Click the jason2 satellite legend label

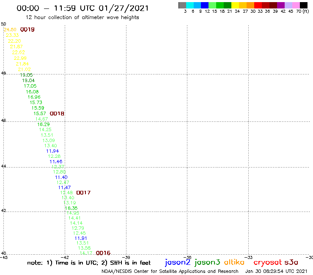tap(178, 262)
